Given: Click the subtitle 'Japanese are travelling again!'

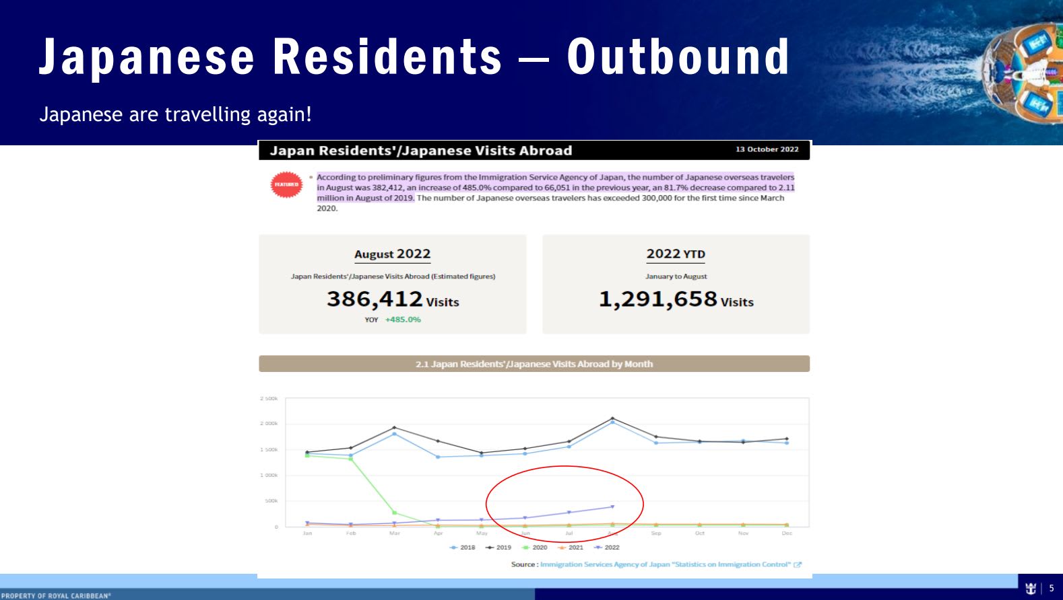Looking at the screenshot, I should tap(176, 114).
